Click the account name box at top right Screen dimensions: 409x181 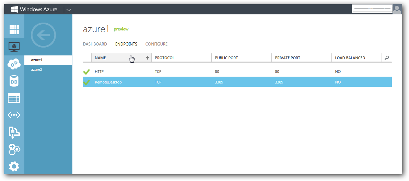click(x=372, y=9)
